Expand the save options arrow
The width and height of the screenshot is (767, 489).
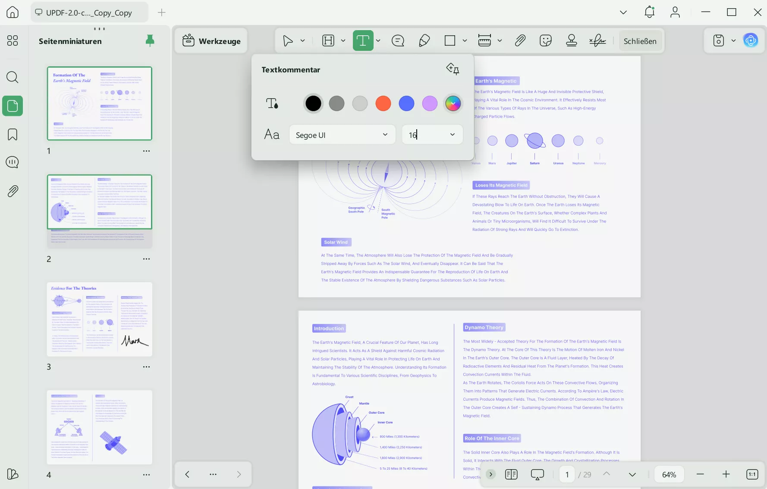tap(733, 41)
